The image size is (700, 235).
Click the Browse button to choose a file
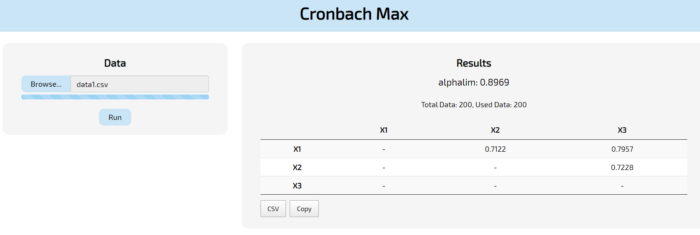pyautogui.click(x=46, y=84)
